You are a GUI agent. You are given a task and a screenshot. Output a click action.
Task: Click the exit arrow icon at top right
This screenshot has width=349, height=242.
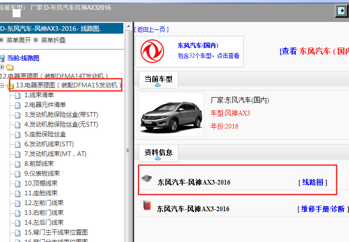pyautogui.click(x=342, y=10)
